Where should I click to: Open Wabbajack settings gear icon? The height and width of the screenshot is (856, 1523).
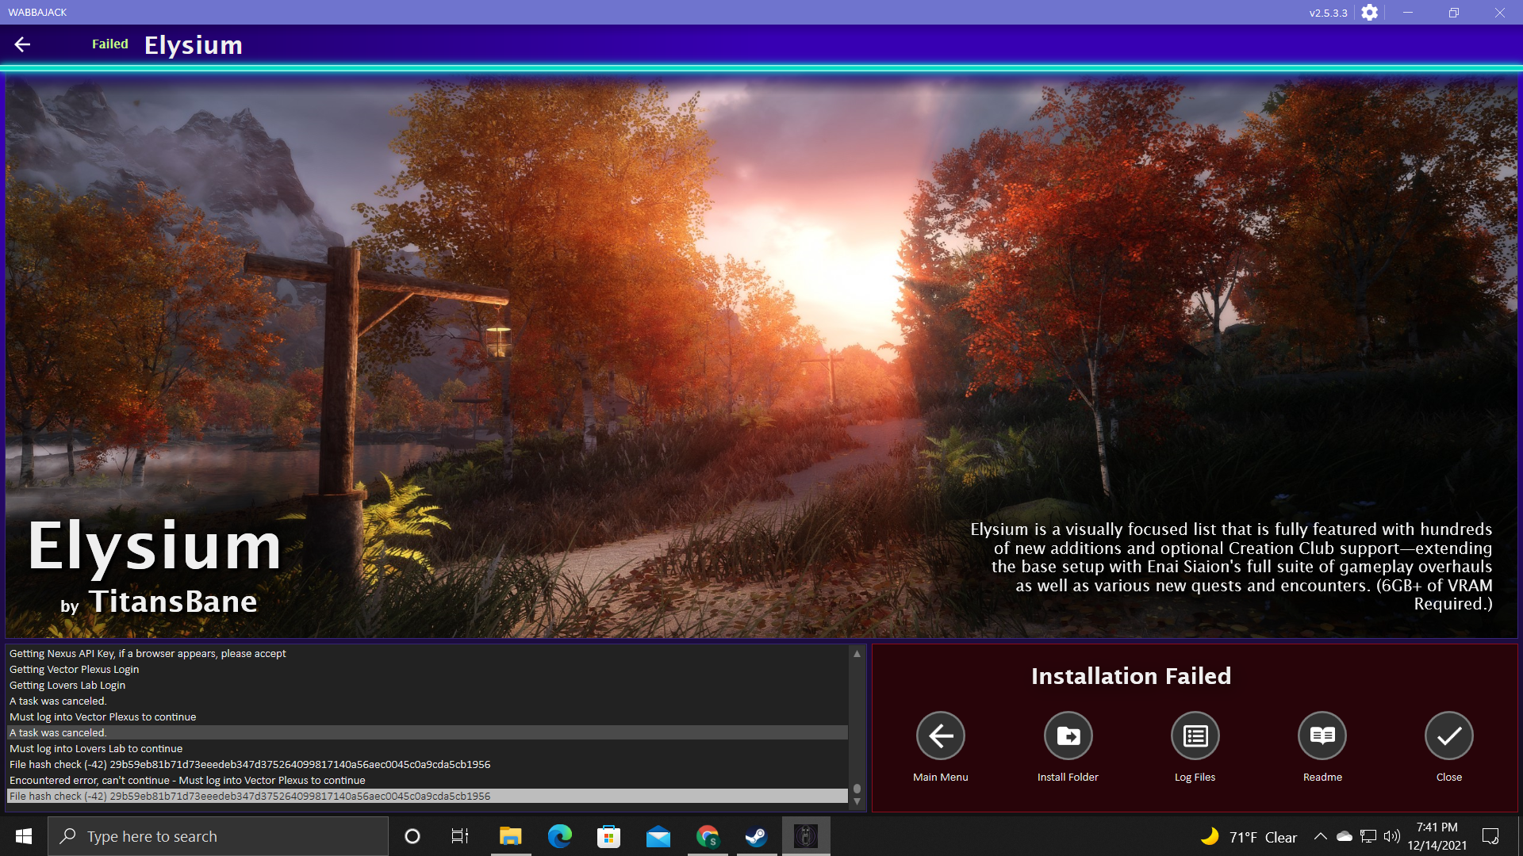click(1369, 13)
